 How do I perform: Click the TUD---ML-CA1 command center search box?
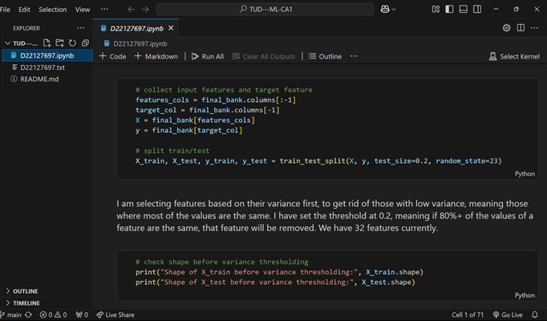pos(265,10)
